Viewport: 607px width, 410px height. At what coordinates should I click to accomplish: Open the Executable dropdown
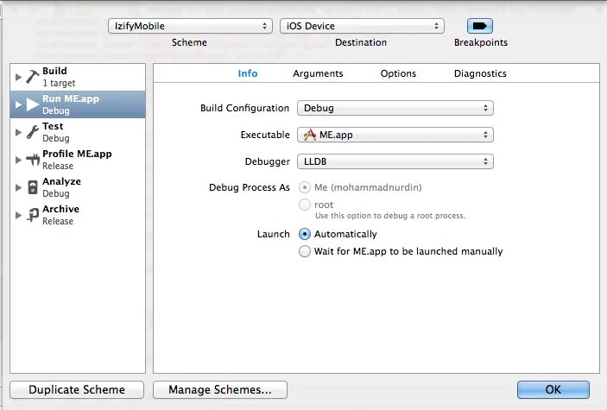[x=395, y=135]
